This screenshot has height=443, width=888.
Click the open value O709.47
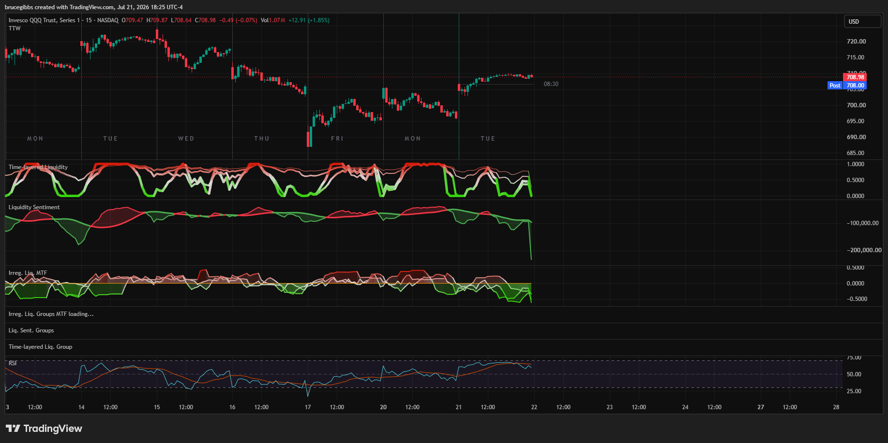(132, 20)
